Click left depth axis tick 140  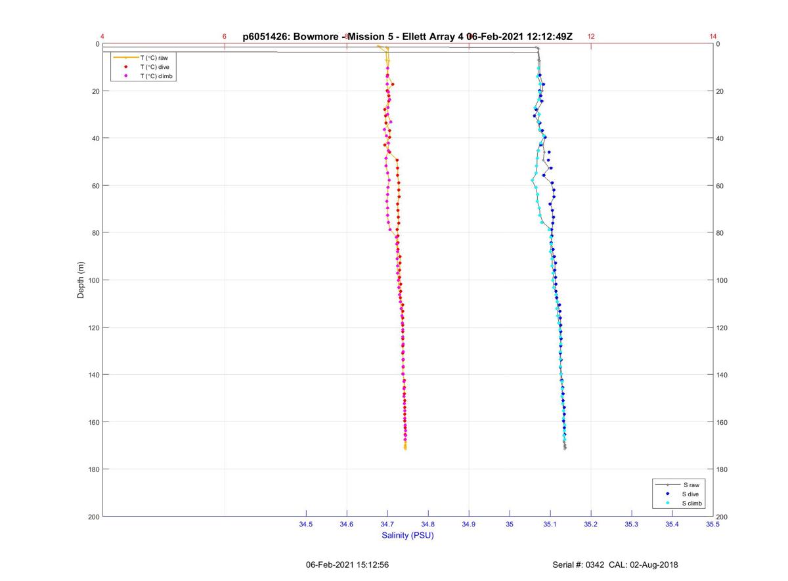point(93,375)
